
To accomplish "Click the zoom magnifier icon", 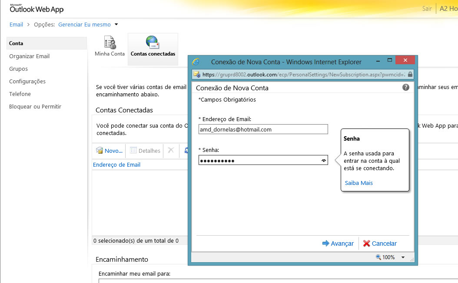I will click(x=378, y=257).
